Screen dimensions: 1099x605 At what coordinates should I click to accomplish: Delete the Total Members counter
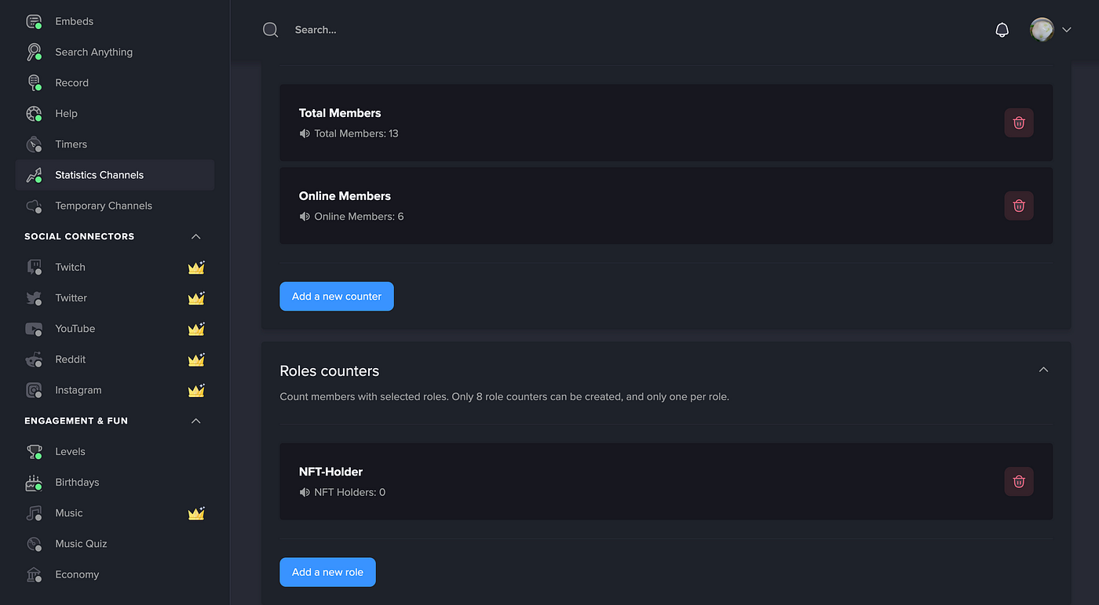pyautogui.click(x=1018, y=122)
